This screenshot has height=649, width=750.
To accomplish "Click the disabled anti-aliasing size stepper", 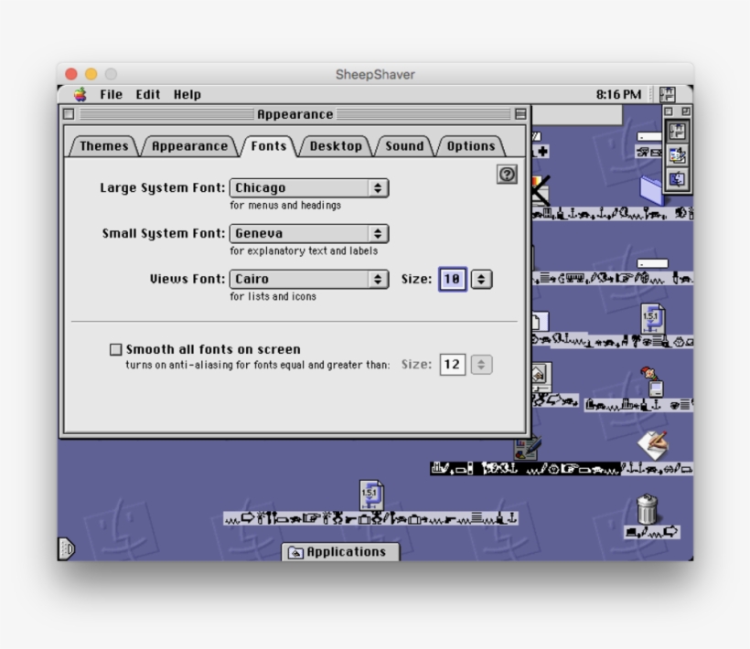I will (481, 365).
